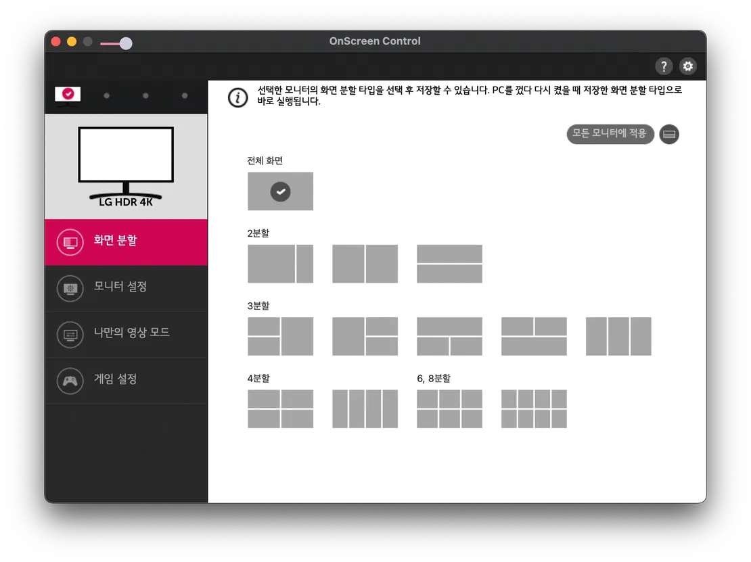751x562 pixels.
Task: Choose 4분할 two-by-two grid layout
Action: [x=280, y=408]
